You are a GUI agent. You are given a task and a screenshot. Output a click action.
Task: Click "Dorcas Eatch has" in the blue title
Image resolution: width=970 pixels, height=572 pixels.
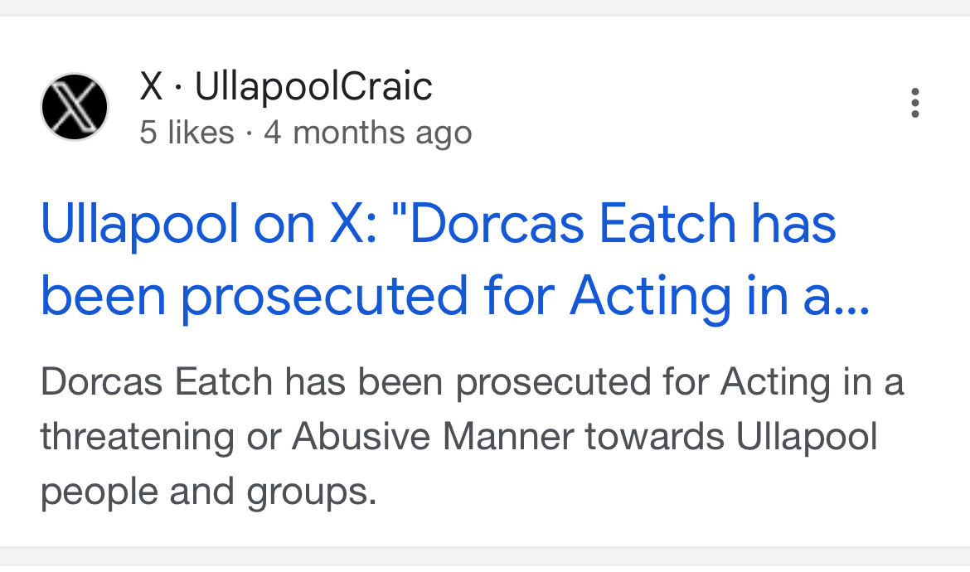(x=622, y=224)
